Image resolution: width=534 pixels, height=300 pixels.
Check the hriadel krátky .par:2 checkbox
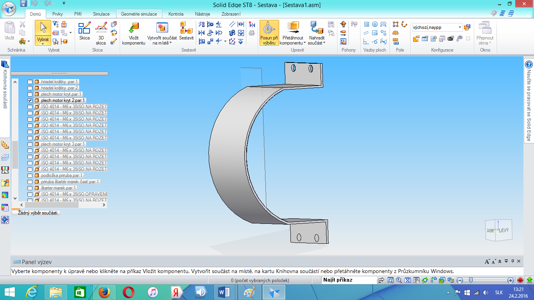click(30, 88)
